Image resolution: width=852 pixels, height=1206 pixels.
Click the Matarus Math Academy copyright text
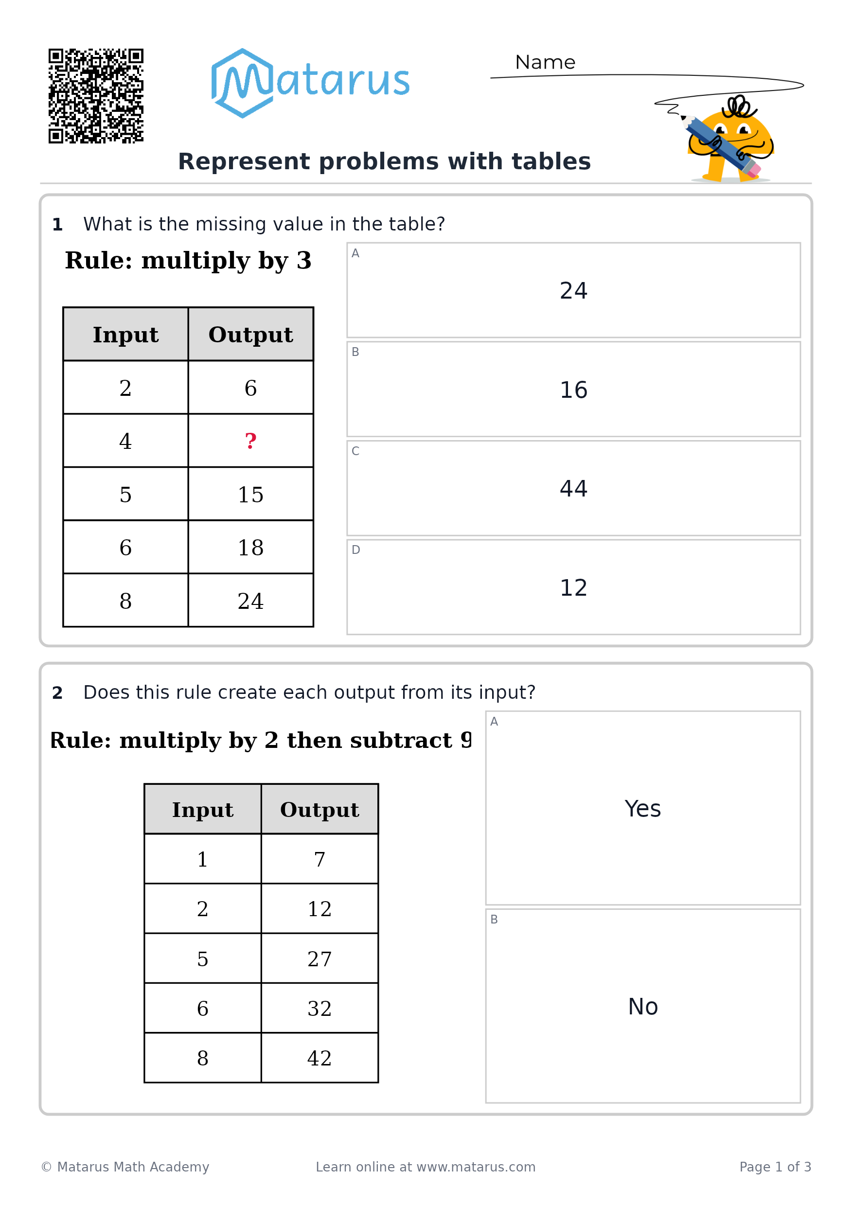click(x=125, y=1167)
